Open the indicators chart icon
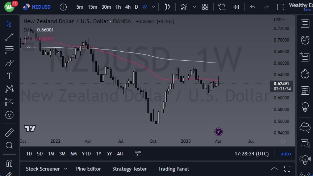 [x=184, y=7]
